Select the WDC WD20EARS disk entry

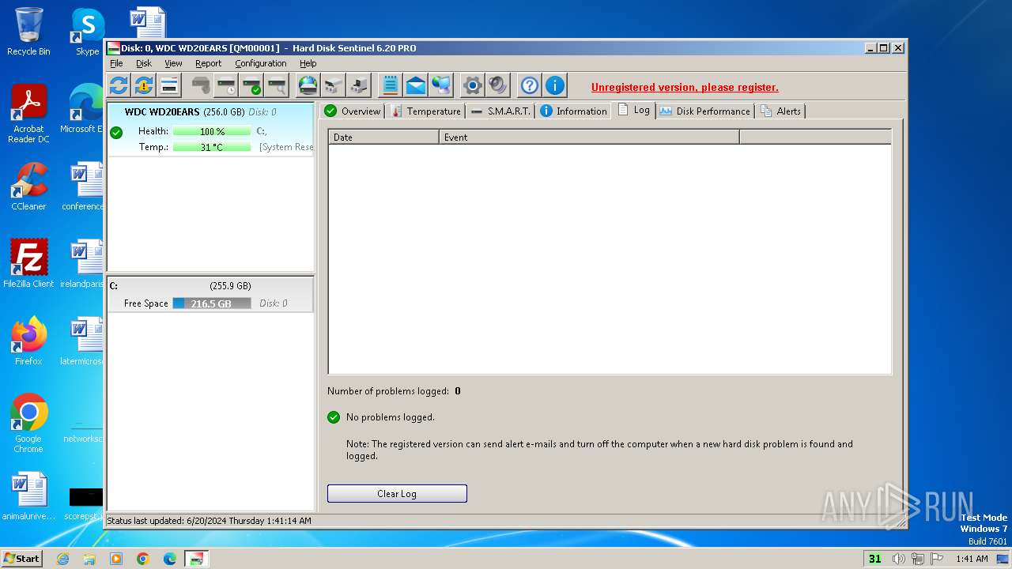click(210, 130)
